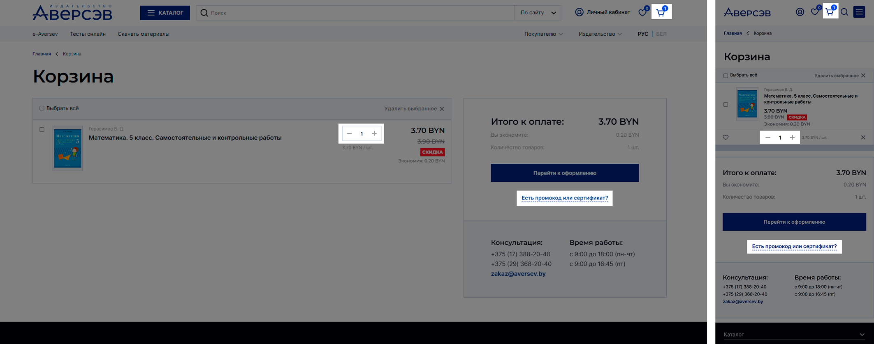Screen dimensions: 874x344
Task: Expand the 'По сайту' search scope dropdown
Action: (538, 13)
